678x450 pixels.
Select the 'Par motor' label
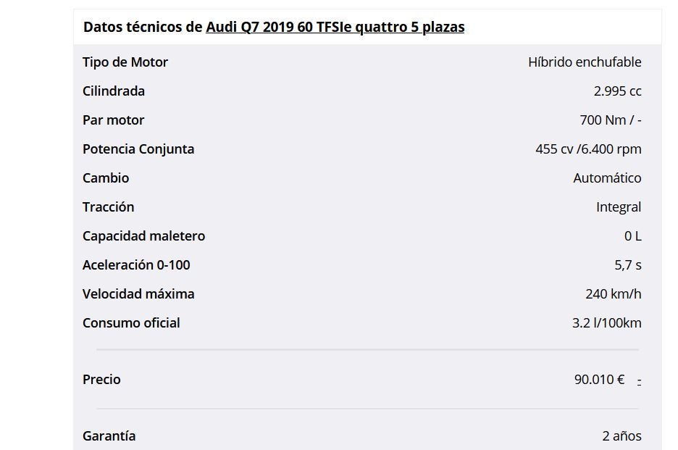click(x=114, y=120)
